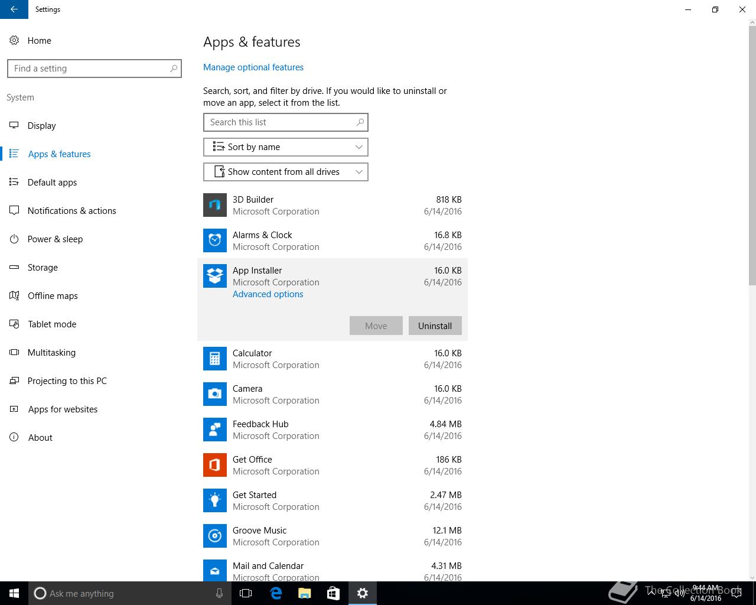
Task: Click the Cortana microphone icon
Action: [219, 593]
